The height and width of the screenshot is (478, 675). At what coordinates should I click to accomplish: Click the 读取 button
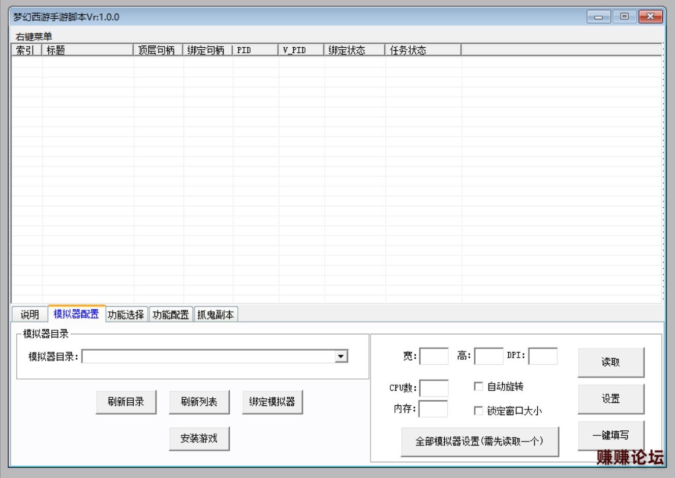(611, 362)
